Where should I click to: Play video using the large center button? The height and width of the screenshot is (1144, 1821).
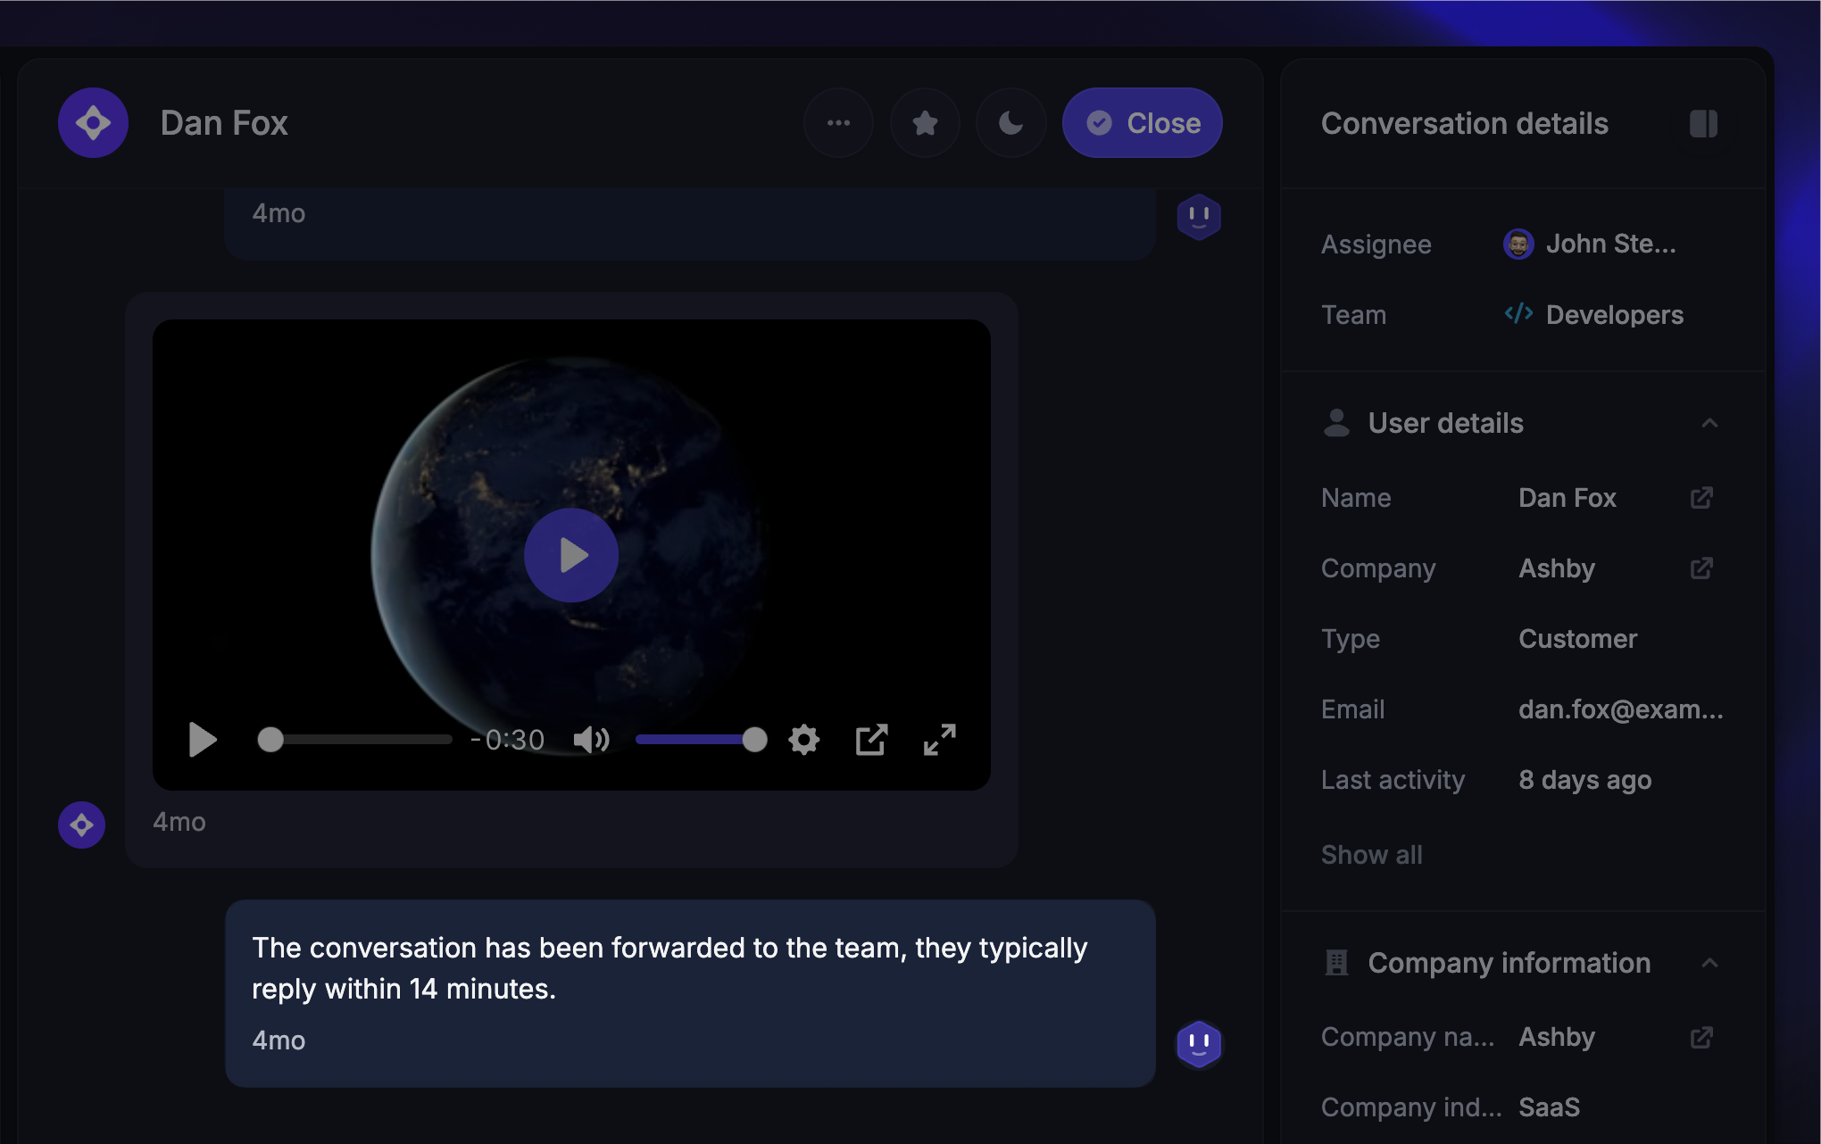[571, 555]
